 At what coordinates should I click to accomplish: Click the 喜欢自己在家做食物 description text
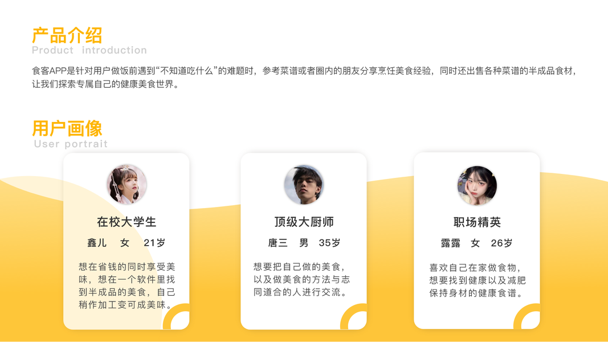[478, 280]
